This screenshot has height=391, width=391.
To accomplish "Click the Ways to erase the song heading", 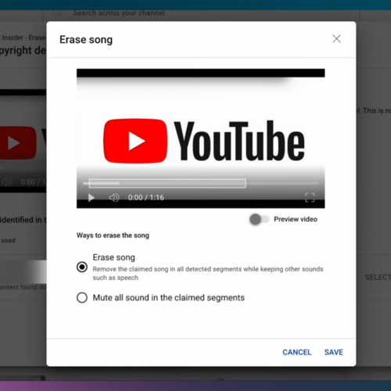I will 113,235.
